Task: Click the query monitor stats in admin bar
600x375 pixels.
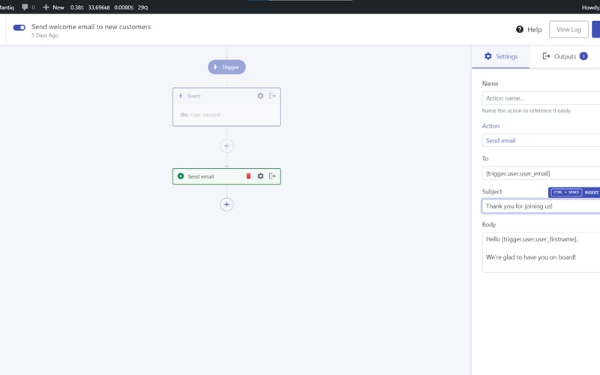Action: point(109,7)
